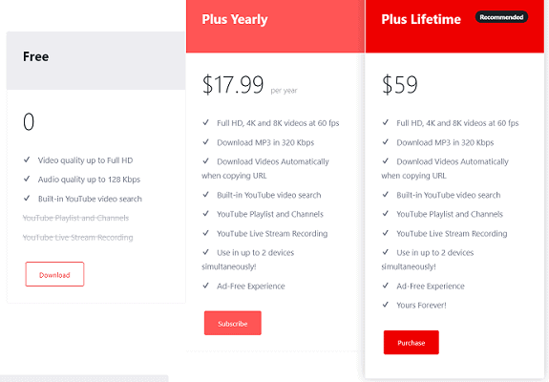Click the $59 lifetime price

click(x=399, y=85)
